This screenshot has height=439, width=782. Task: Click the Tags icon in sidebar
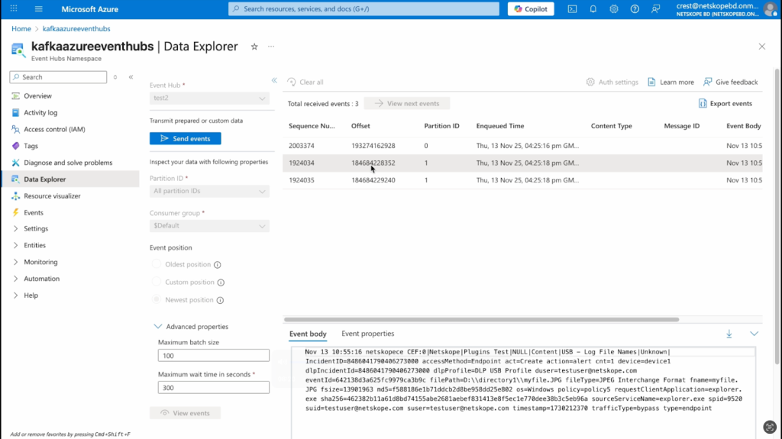(x=15, y=146)
